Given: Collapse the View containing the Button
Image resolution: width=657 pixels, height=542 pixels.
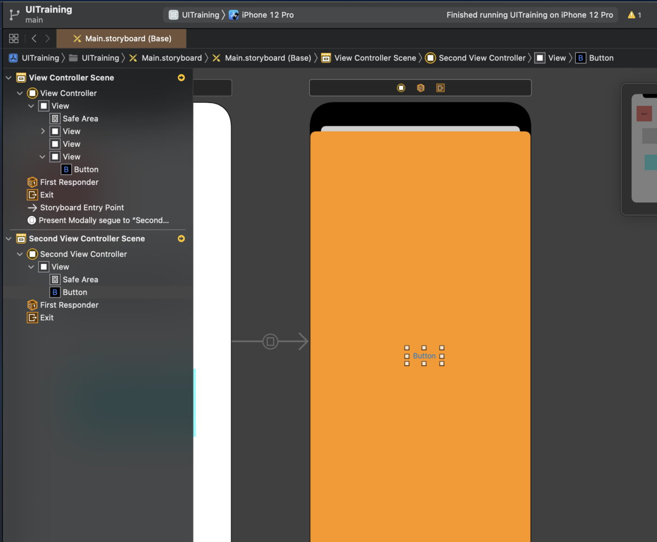Looking at the screenshot, I should click(43, 157).
